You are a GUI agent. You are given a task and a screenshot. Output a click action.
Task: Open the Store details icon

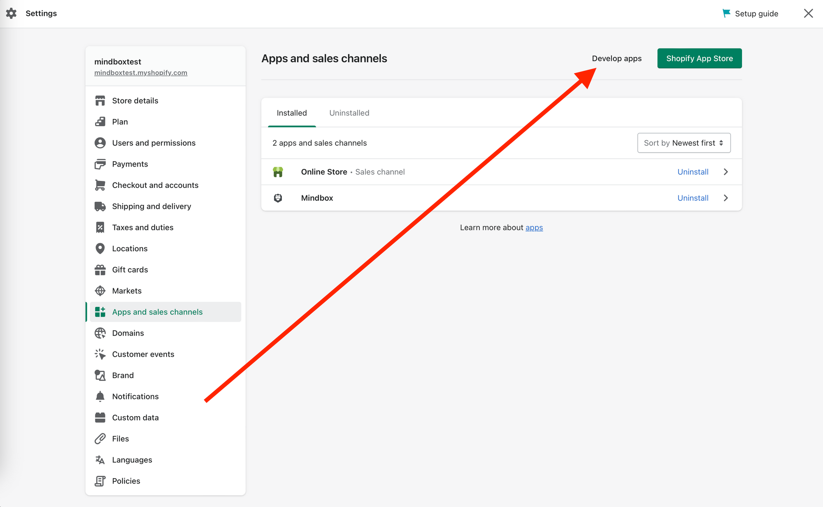coord(100,101)
